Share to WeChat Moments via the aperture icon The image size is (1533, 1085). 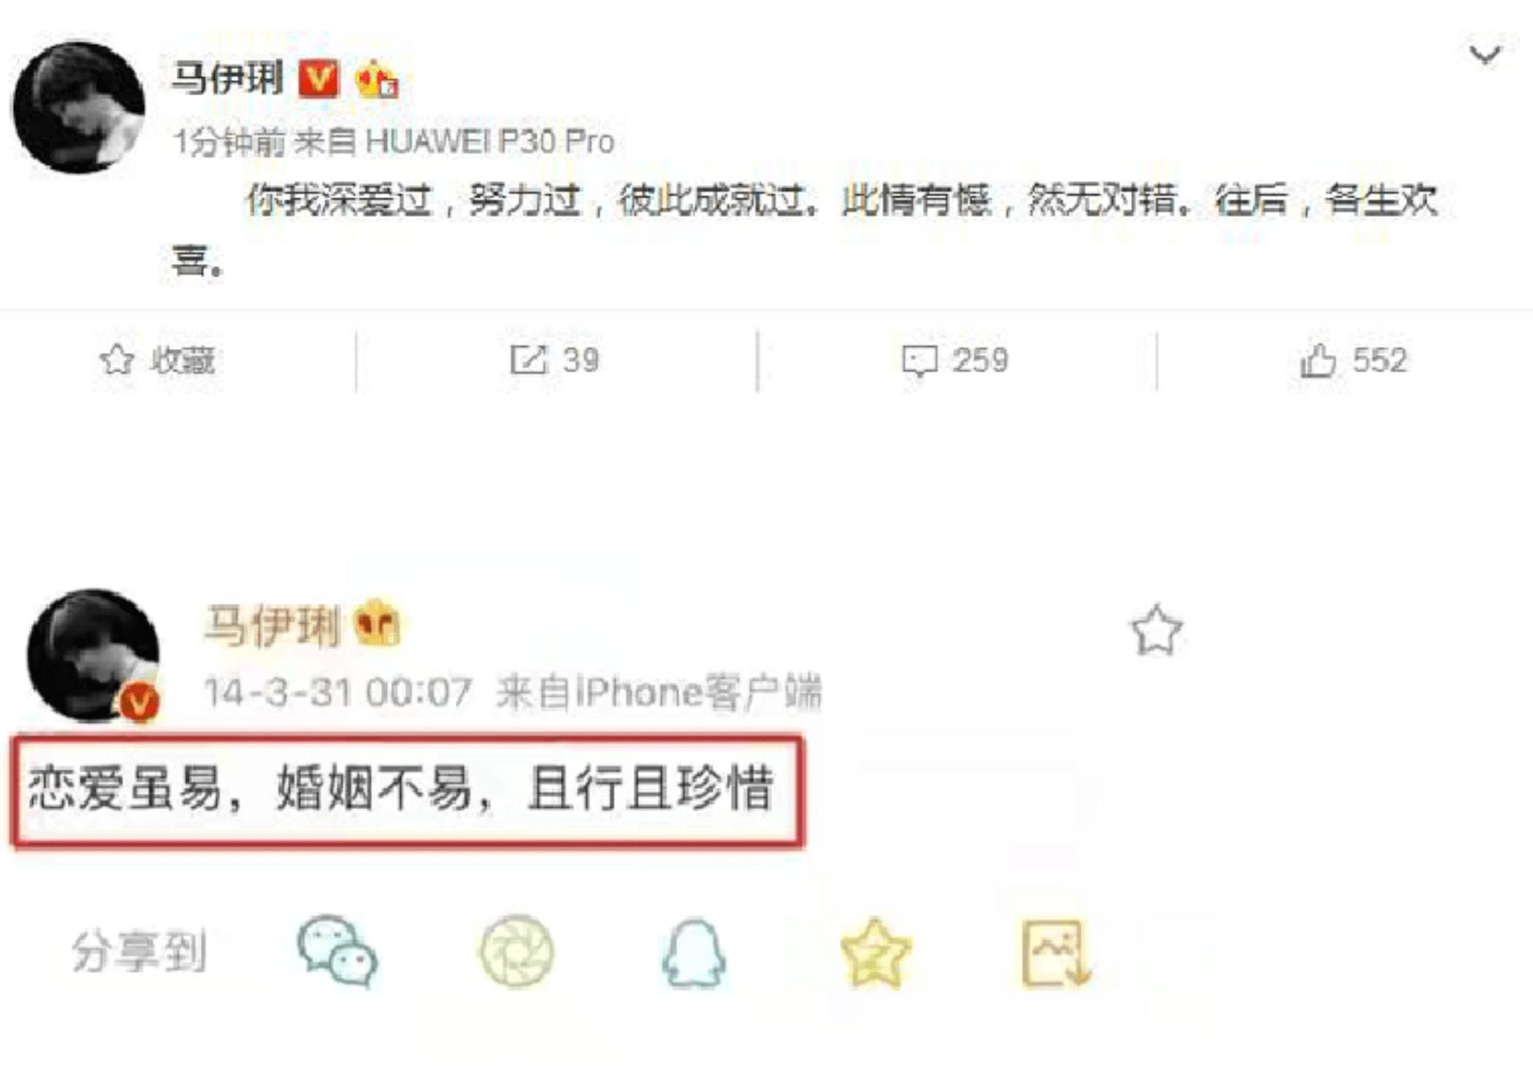517,951
